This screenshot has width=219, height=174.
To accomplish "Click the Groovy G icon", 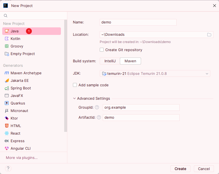I will (x=7, y=46).
